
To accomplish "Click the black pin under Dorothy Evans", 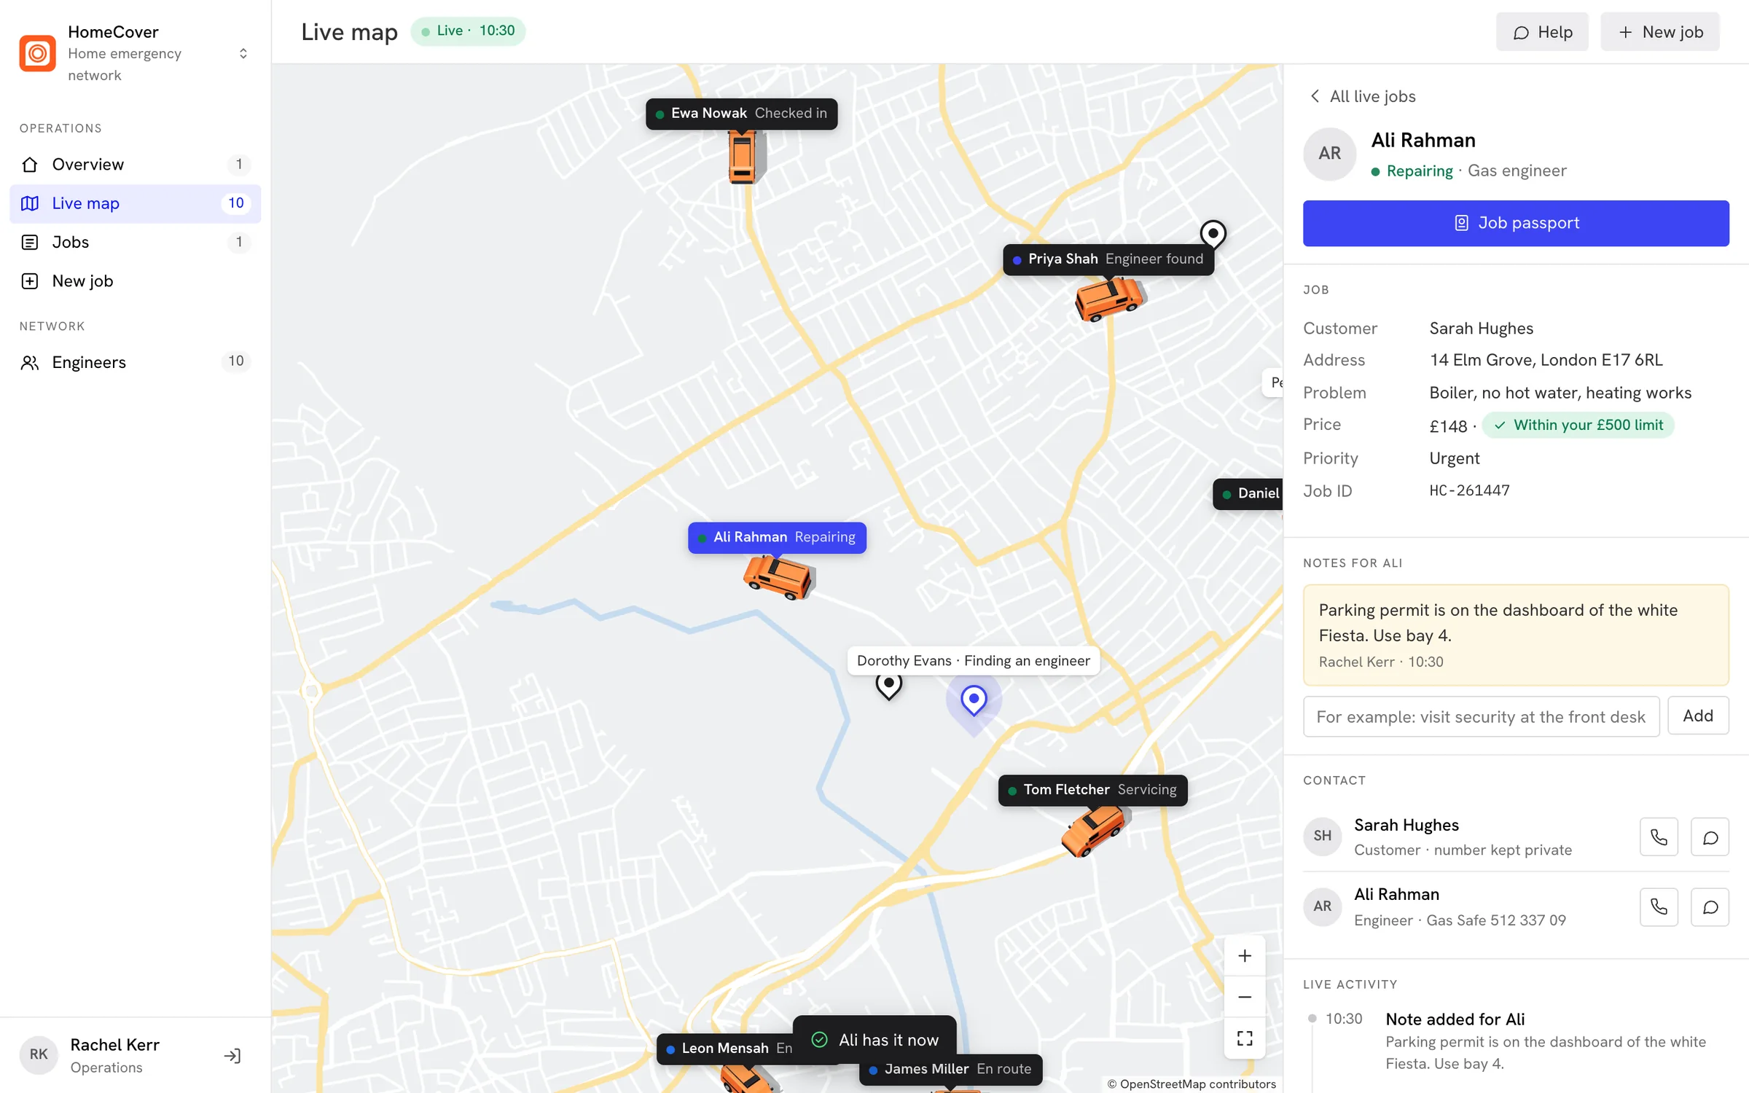I will point(888,686).
